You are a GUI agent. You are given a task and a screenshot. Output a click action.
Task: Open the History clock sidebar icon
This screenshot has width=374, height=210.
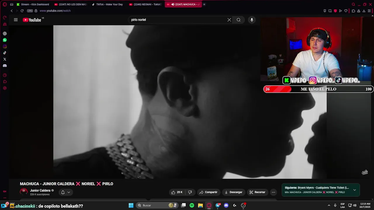[5, 75]
